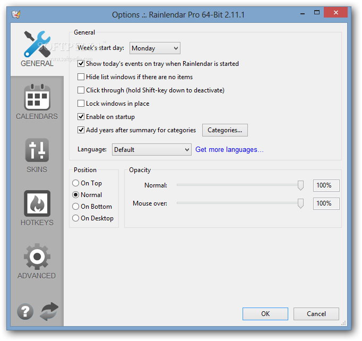
Task: Select the On Desktop position
Action: [75, 218]
